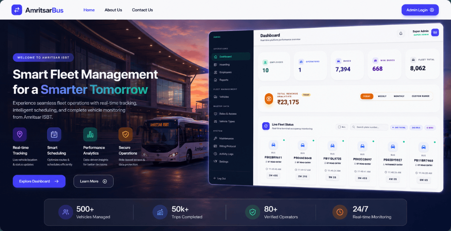Click the Buses stat card icon
451x231 pixels.
tap(338, 61)
